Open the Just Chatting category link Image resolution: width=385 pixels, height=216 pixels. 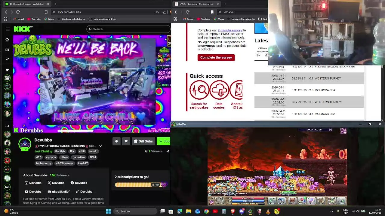click(x=43, y=151)
